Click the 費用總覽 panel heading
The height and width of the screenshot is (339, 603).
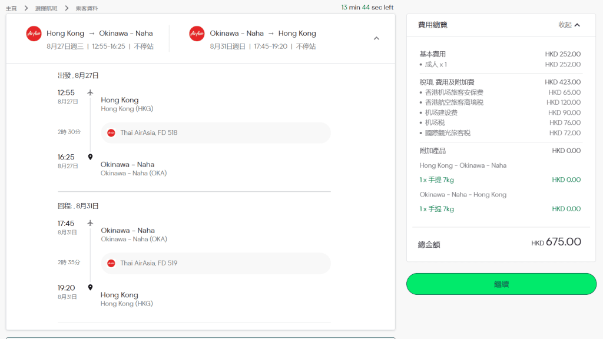(433, 25)
